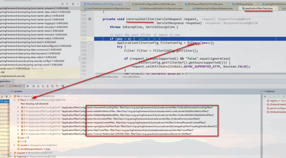Image resolution: width=286 pixels, height=158 pixels.
Task: Expand the response ResponseFacade variable
Action: coord(11,157)
